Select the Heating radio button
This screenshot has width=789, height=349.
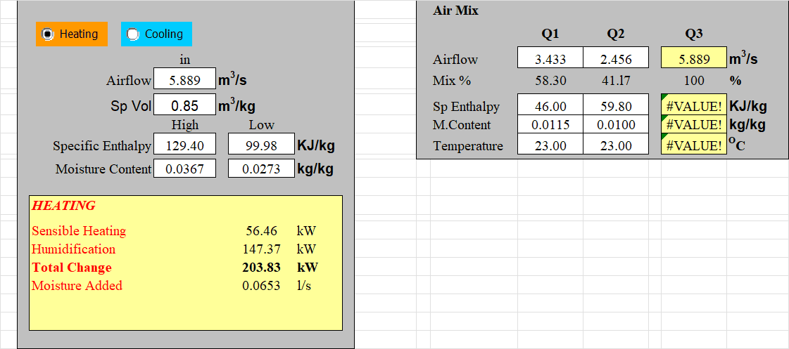72,34
